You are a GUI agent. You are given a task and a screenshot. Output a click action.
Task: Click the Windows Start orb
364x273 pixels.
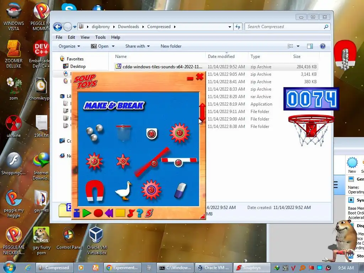[10, 267]
